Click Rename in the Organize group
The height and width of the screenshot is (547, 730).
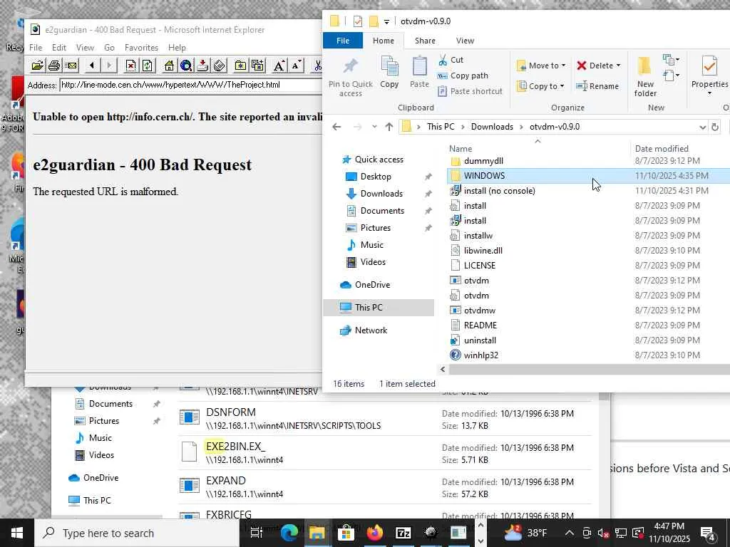tap(597, 86)
